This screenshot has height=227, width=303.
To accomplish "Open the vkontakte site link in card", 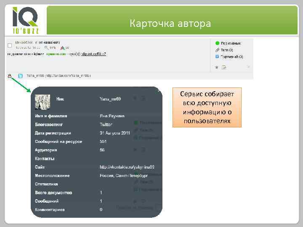I will [127, 167].
